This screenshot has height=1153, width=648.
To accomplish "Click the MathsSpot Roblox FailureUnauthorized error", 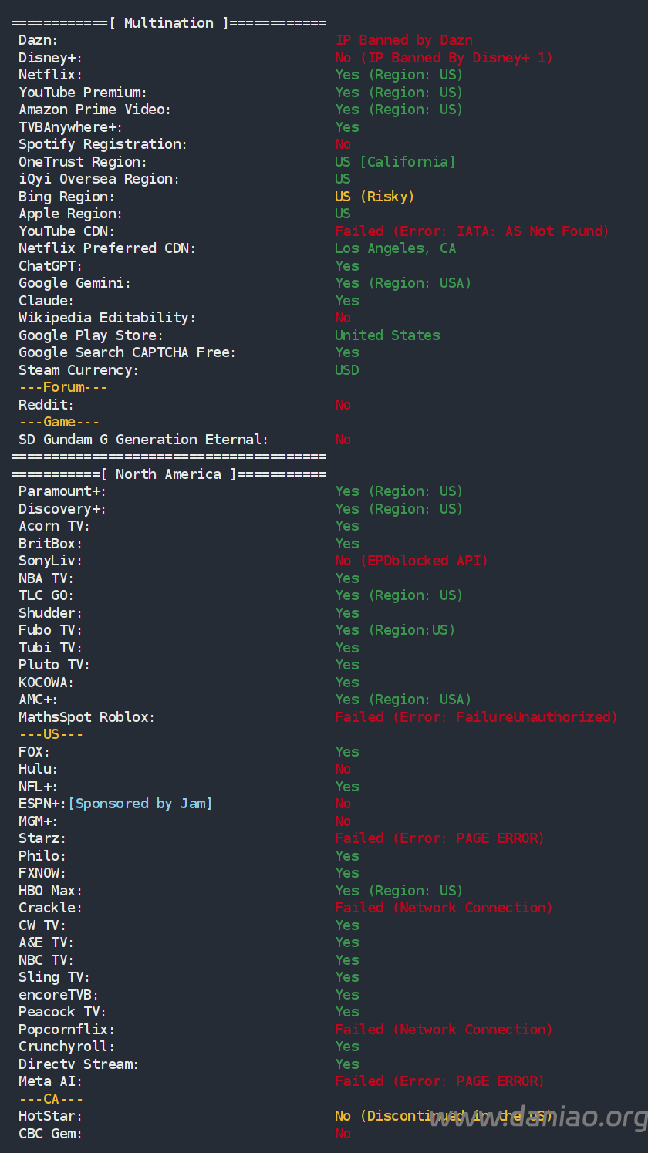I will click(x=476, y=717).
